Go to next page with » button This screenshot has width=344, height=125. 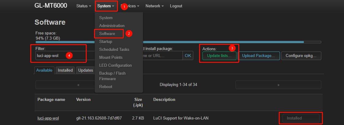point(278,85)
